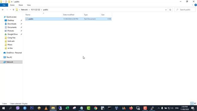
Task: Click the forward navigation arrow
Action: [7, 10]
